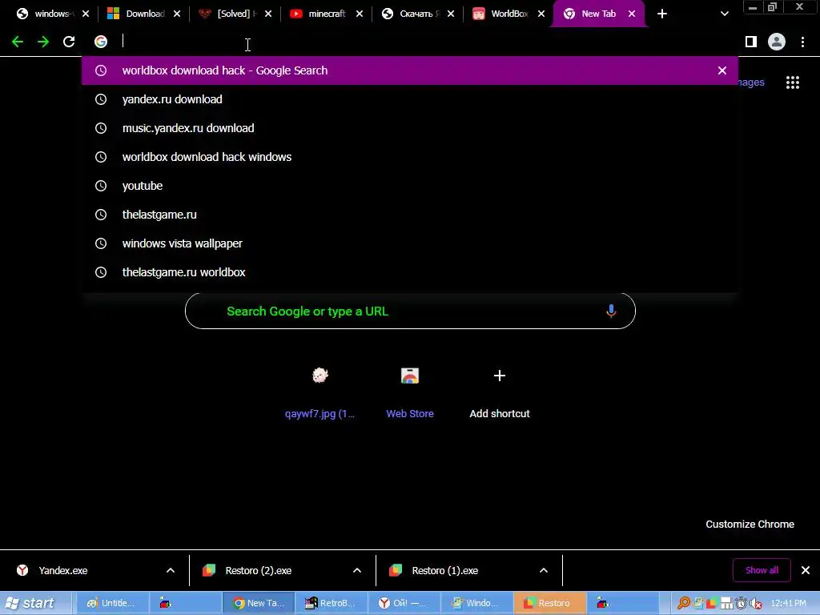Viewport: 820px width, 615px height.
Task: Click the Add shortcut button
Action: tap(500, 392)
